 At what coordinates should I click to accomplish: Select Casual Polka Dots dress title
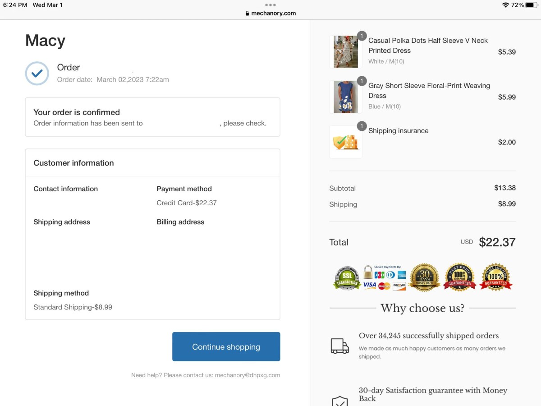428,45
